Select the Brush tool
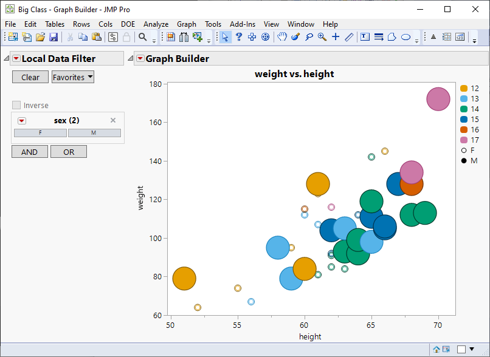490x357 pixels. click(x=295, y=37)
